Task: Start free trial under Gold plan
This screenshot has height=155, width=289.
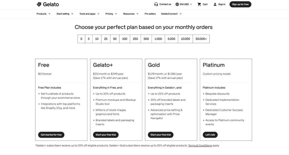Action: (x=161, y=135)
